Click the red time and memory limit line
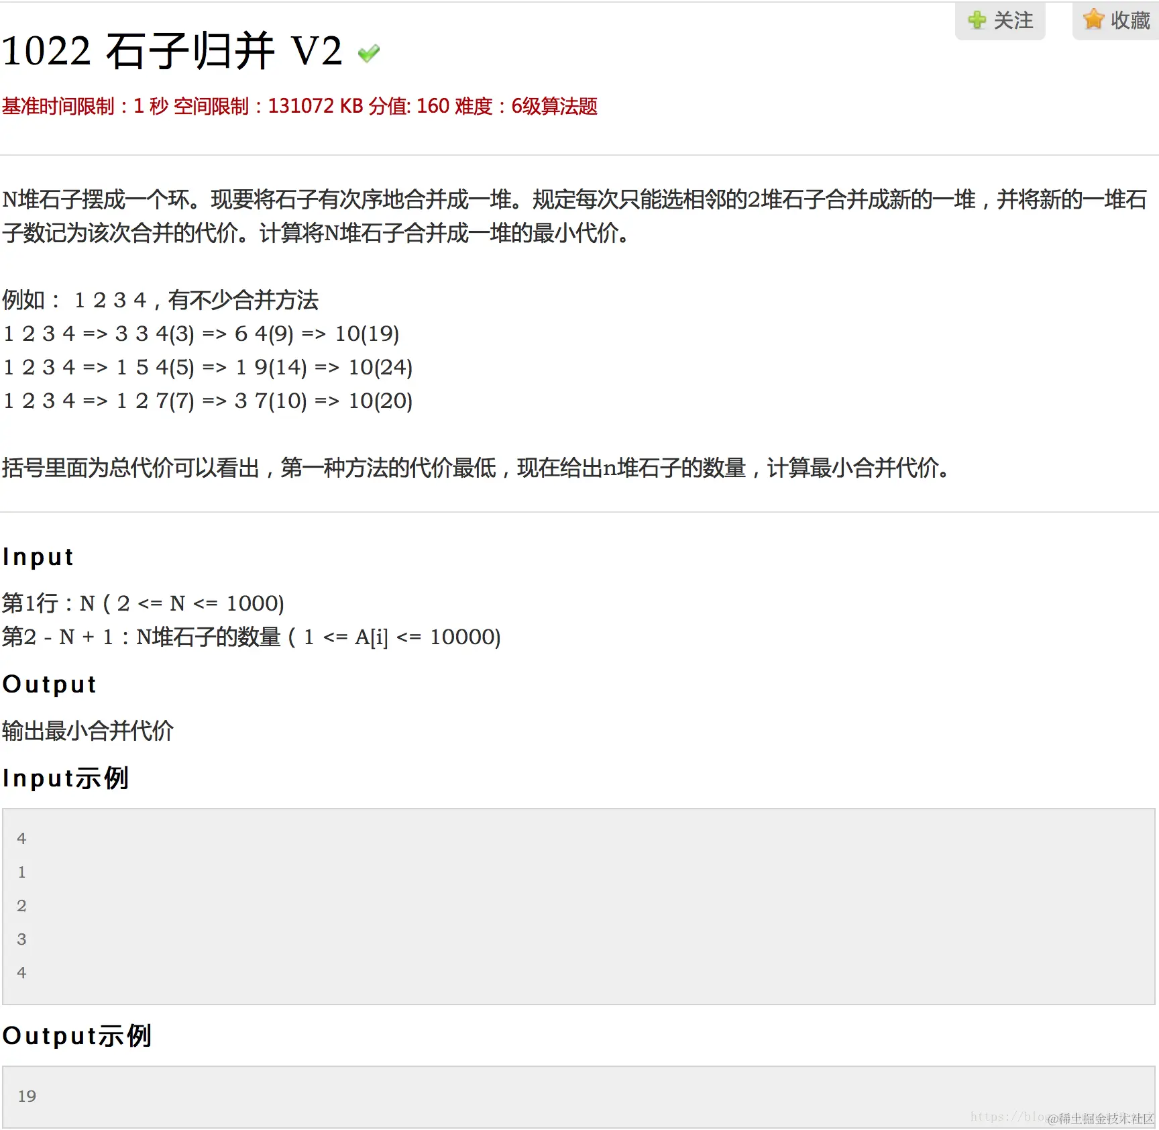 coord(300,106)
